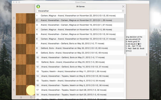Click the a8 square on the chessboard

click(21, 18)
